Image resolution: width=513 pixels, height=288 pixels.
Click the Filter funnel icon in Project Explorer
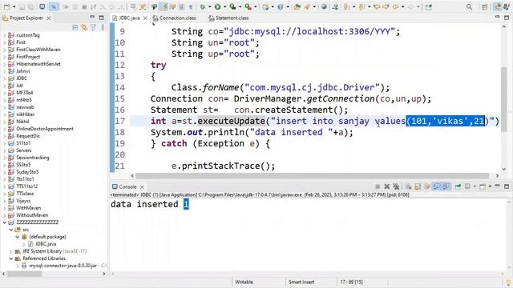93,28
